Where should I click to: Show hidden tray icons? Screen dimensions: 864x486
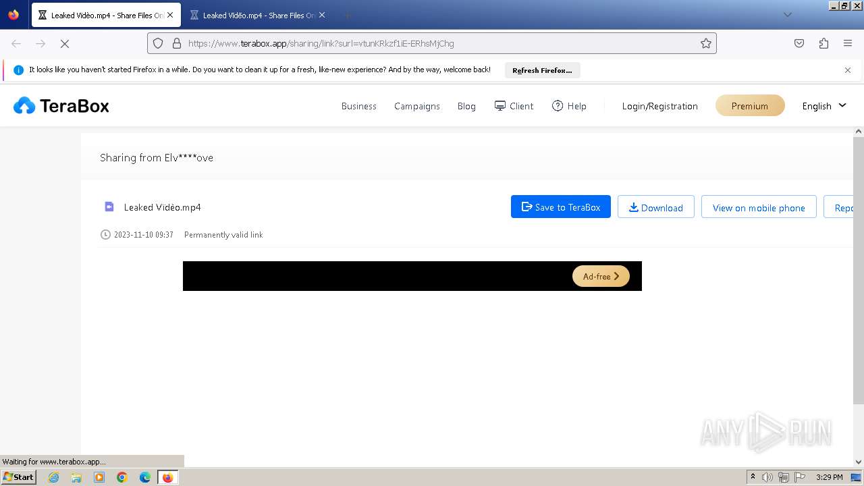pos(753,477)
